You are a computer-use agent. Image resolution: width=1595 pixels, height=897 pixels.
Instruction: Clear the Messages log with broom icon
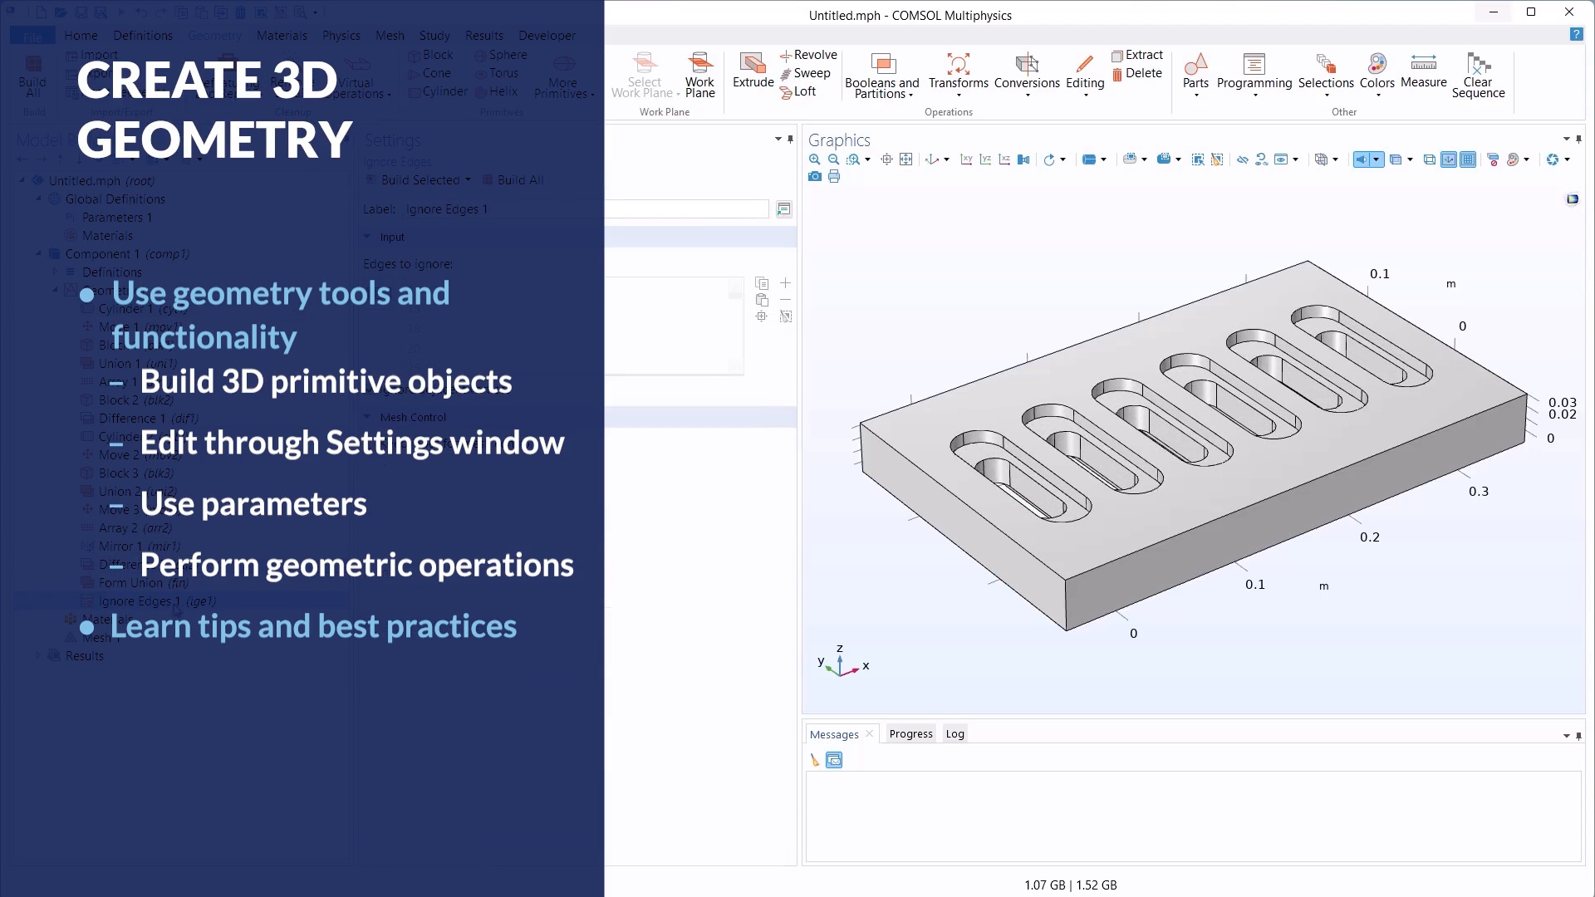click(814, 760)
